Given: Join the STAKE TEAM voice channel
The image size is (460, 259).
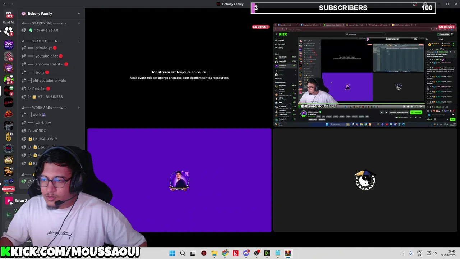Looking at the screenshot, I should (x=51, y=30).
